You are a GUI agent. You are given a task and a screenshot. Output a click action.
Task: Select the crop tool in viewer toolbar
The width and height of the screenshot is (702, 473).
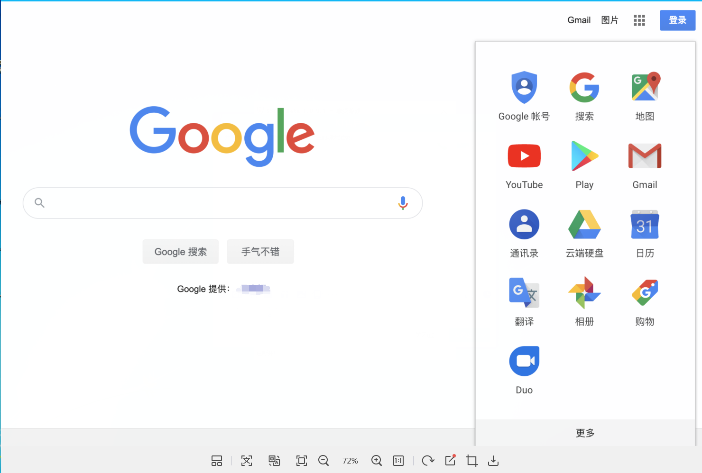click(472, 461)
